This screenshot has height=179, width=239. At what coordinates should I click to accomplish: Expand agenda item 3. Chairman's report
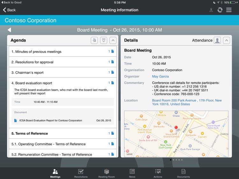63,72
